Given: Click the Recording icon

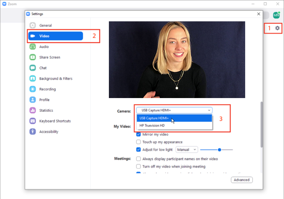Looking at the screenshot, I should 33,89.
